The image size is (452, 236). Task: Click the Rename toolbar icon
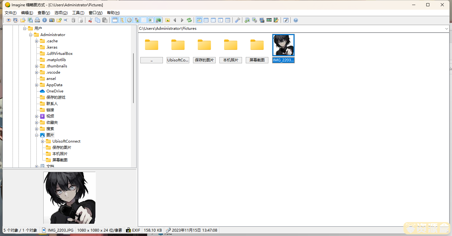point(66,20)
